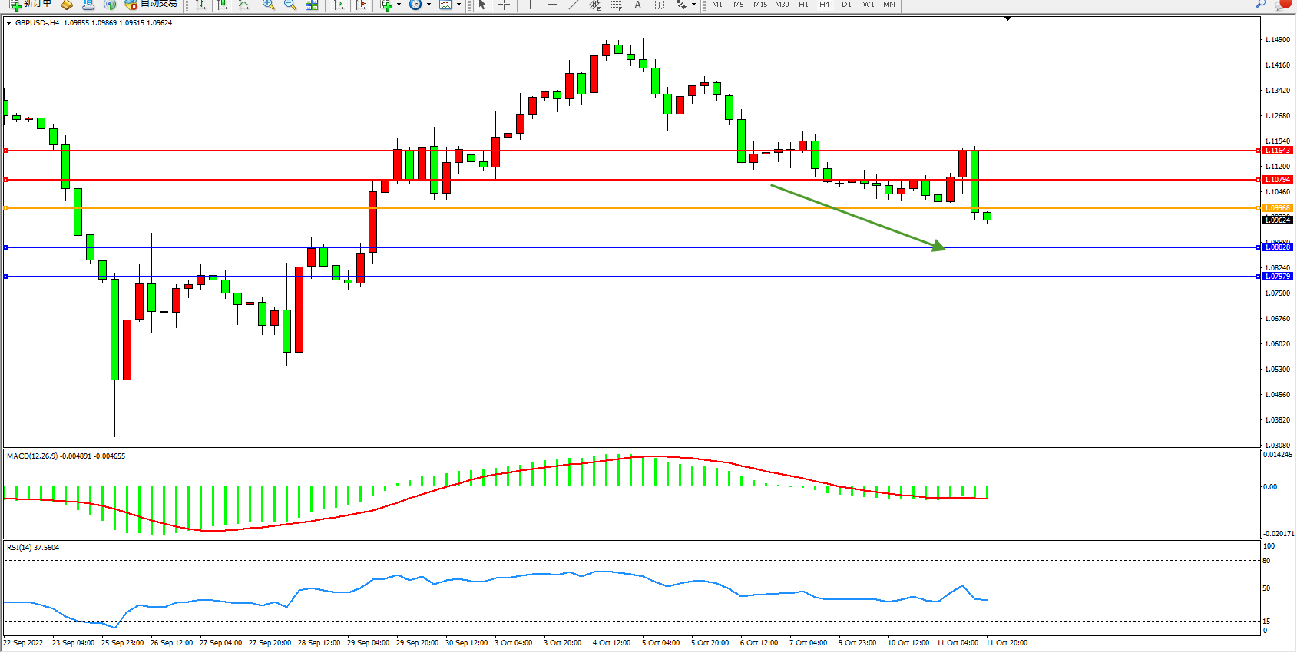Select the crosshair cursor tool
Screen dimensions: 1297x653
504,5
